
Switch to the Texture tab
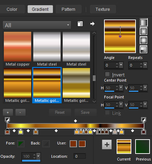[103, 9]
